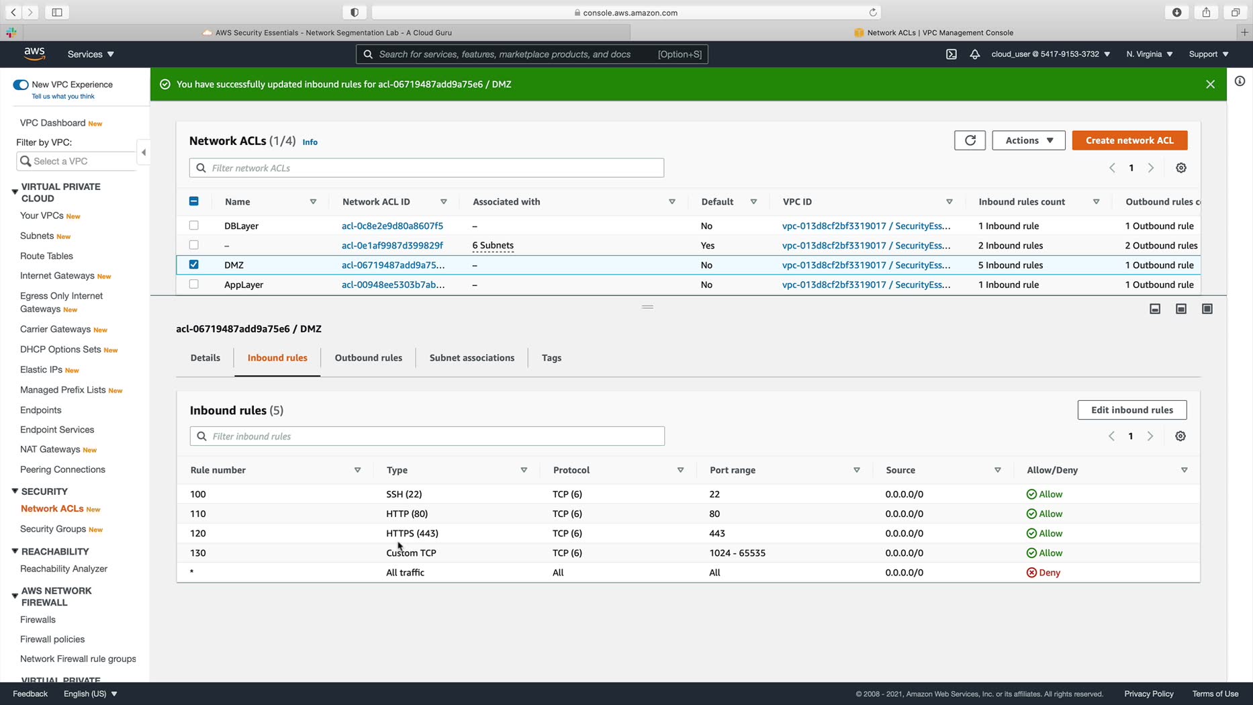The image size is (1253, 705).
Task: Click the AWS logo home icon
Action: click(x=34, y=54)
